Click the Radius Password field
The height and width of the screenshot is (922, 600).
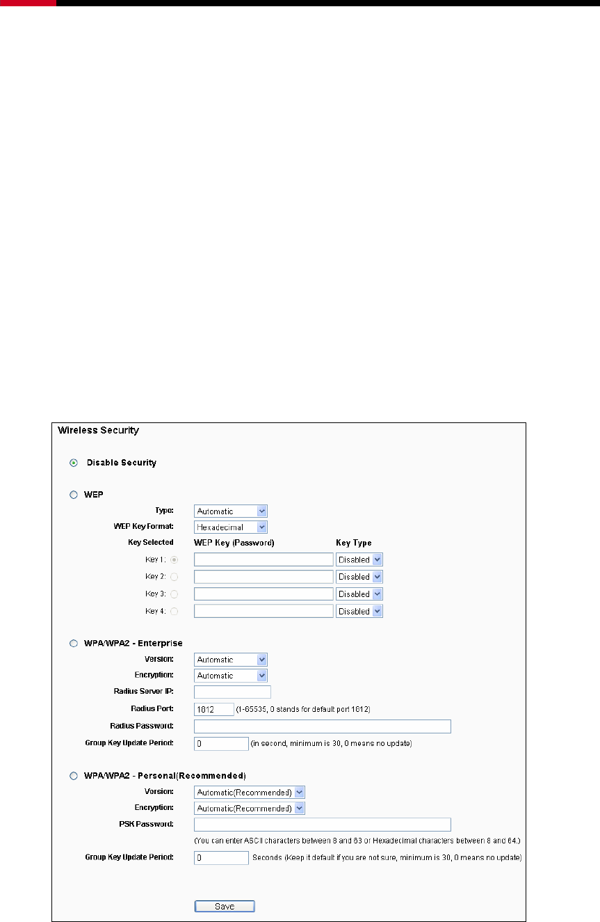pos(323,726)
